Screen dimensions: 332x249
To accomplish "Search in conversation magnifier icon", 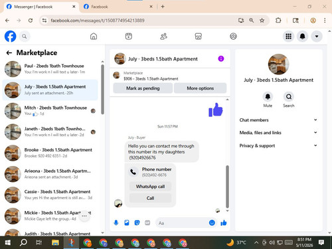I will click(289, 97).
